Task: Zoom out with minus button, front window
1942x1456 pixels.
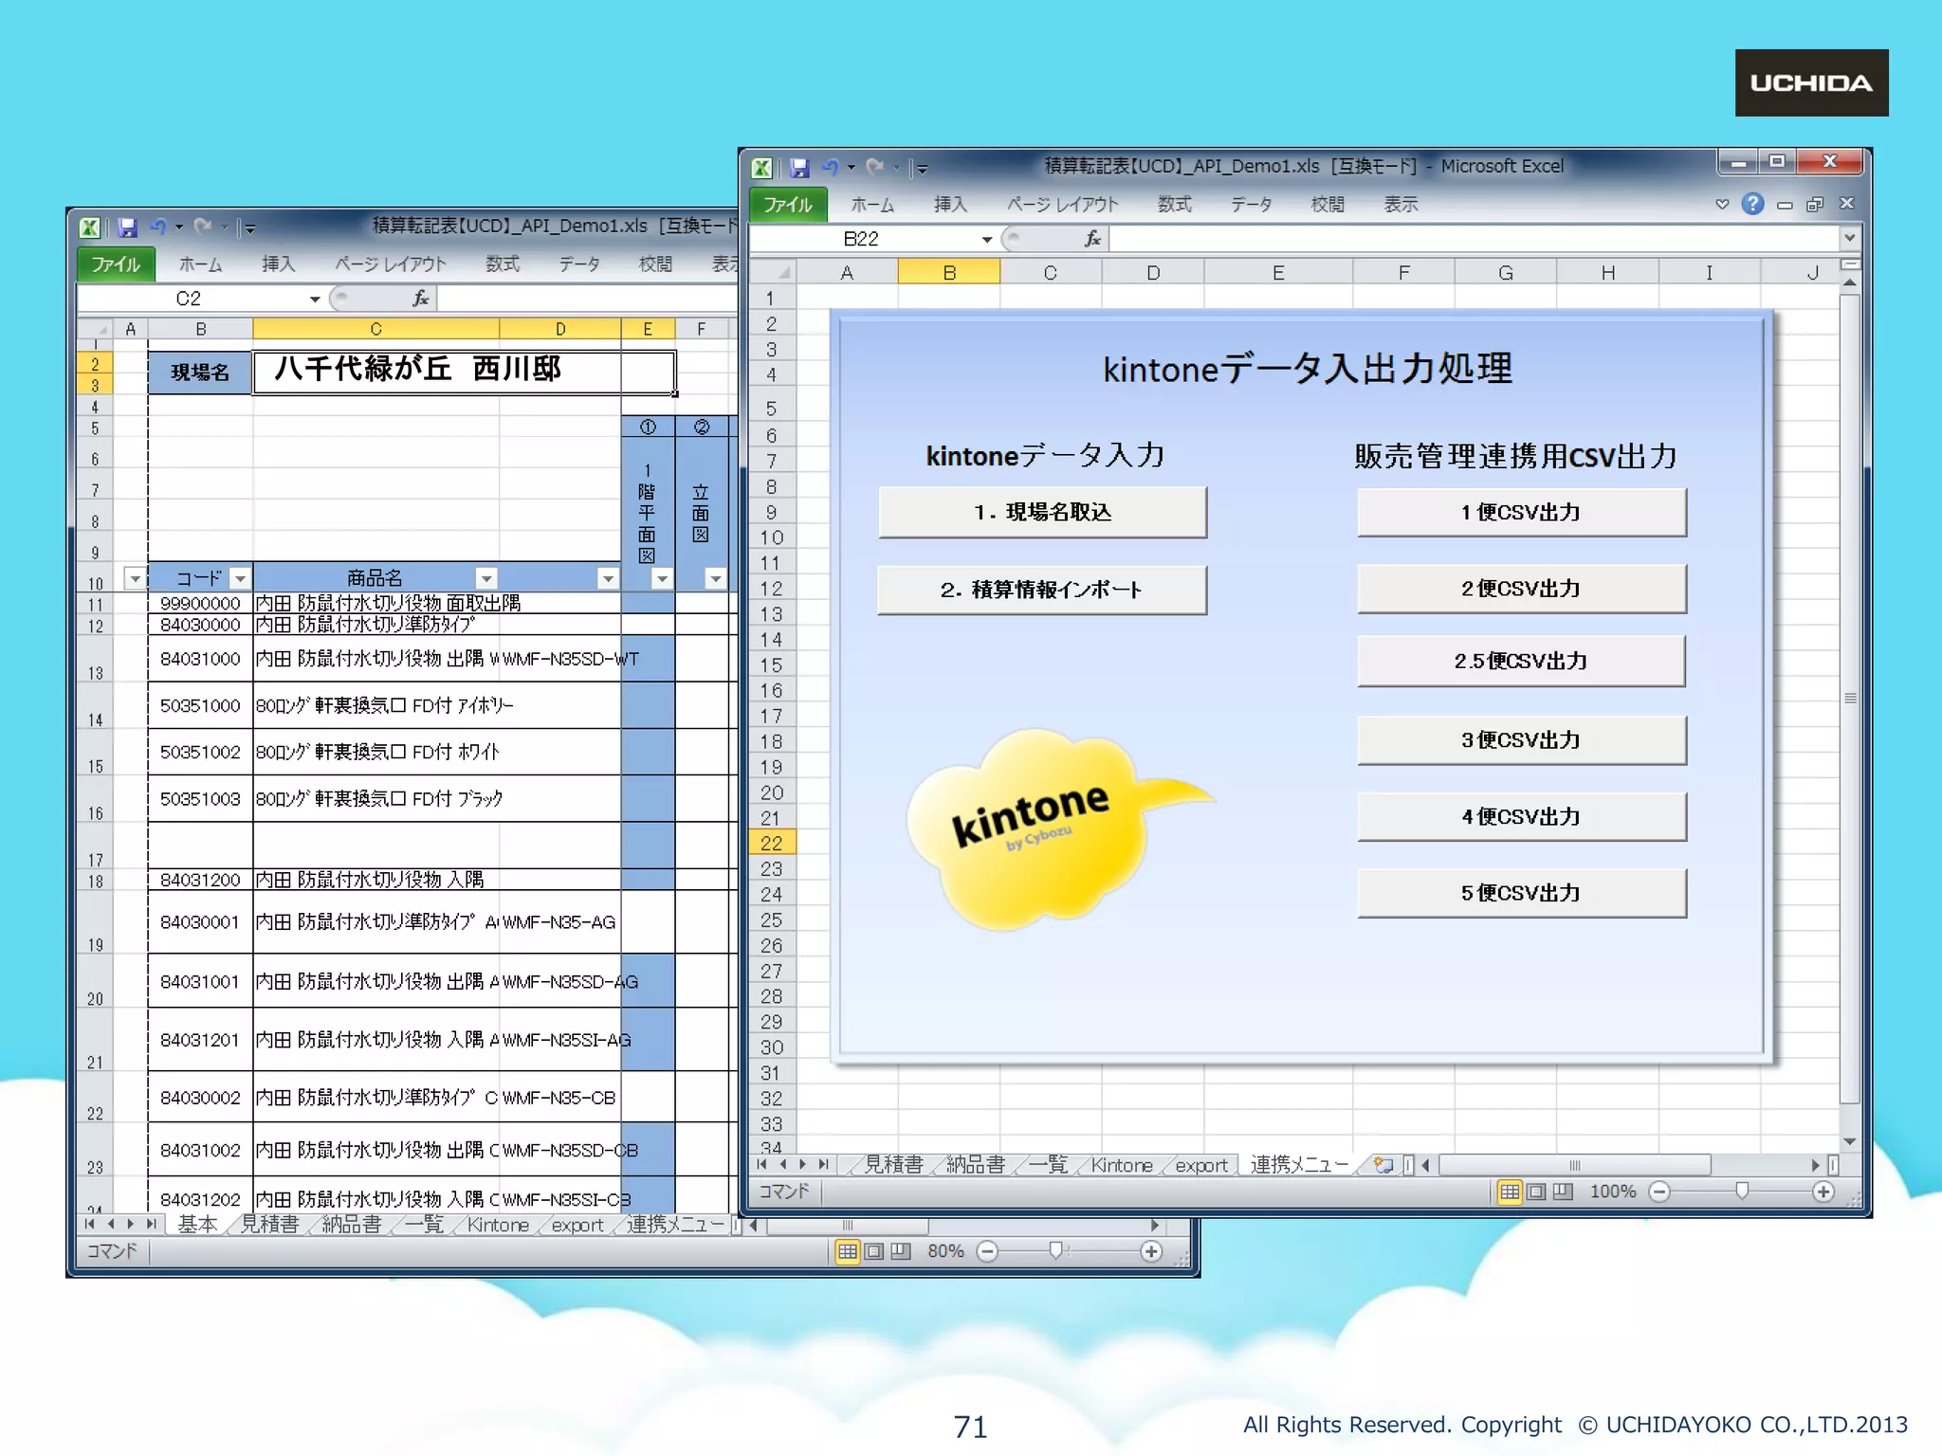Action: 1659,1192
